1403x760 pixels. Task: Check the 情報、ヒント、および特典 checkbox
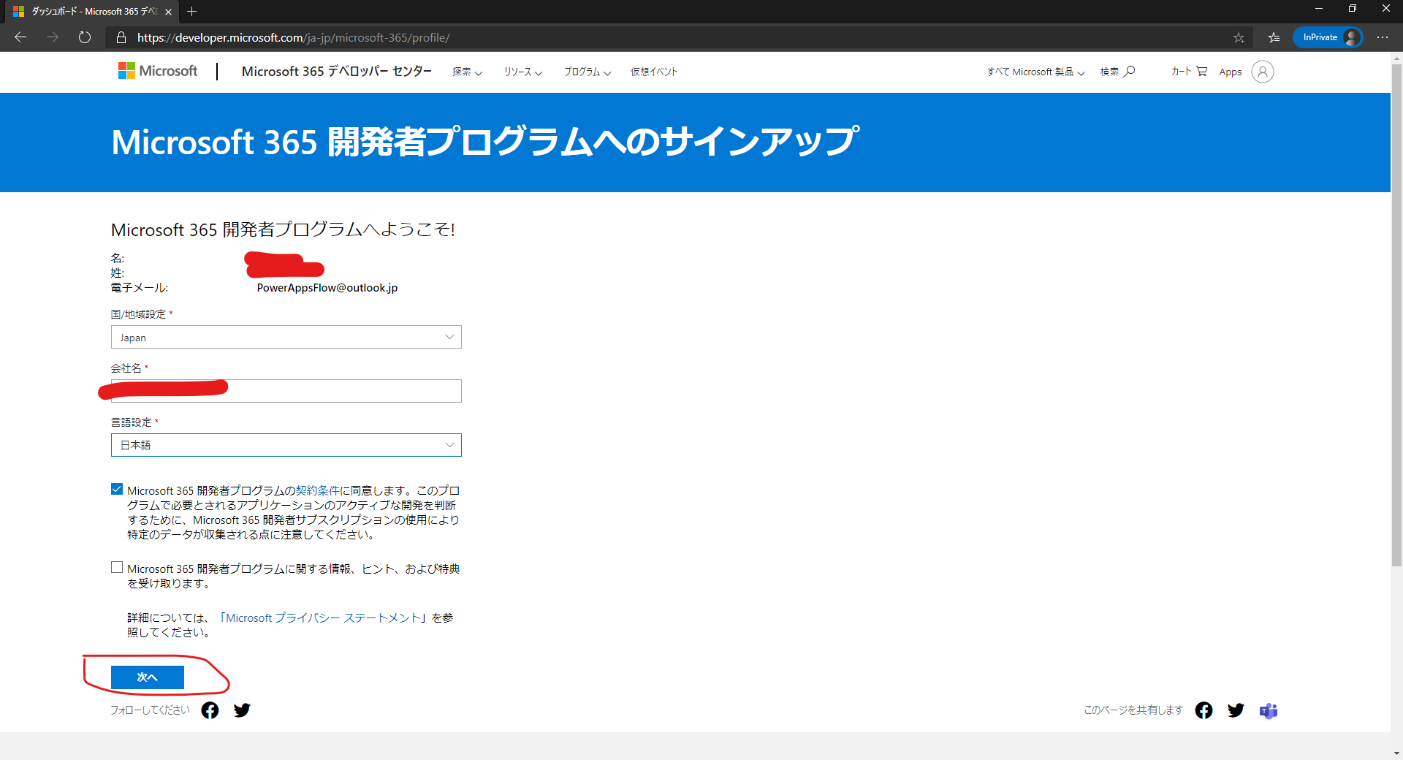pos(117,568)
